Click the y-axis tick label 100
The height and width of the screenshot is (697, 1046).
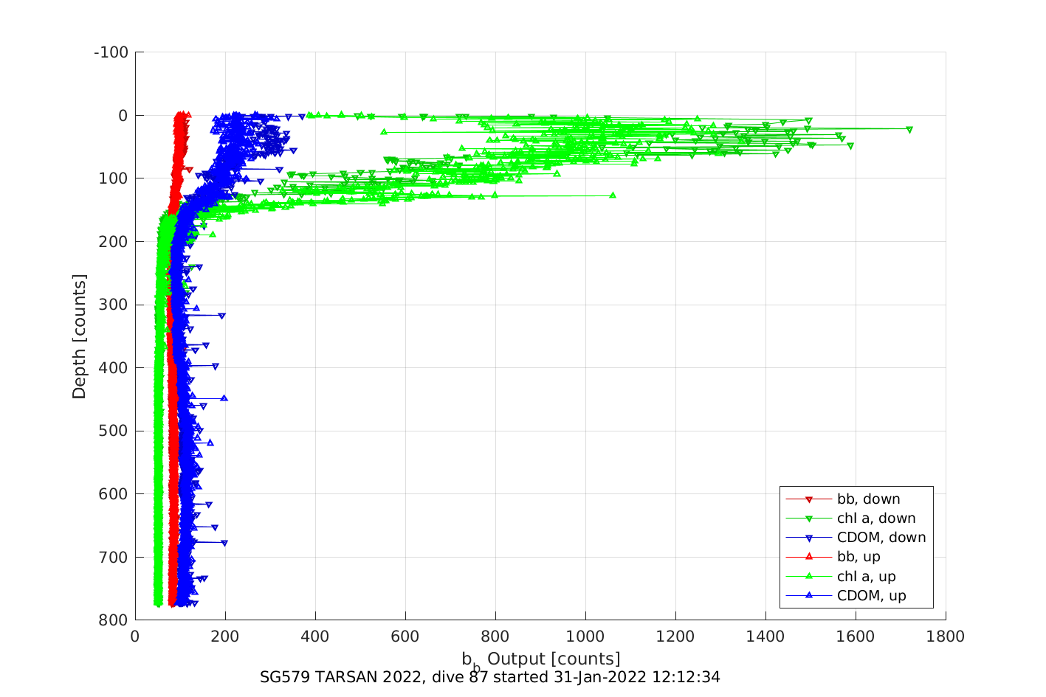(114, 178)
